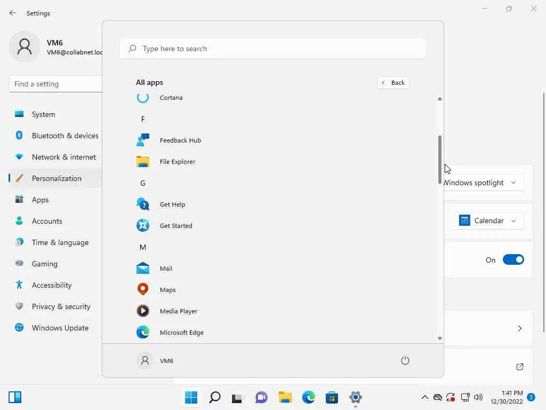Click the OneDrive cloud tray icon
Viewport: 546px width, 410px height.
[438, 397]
